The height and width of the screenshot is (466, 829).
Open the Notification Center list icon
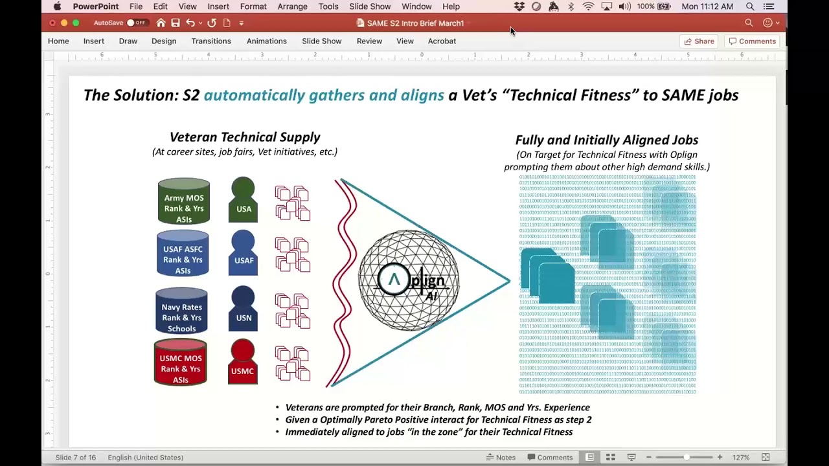[x=769, y=6]
